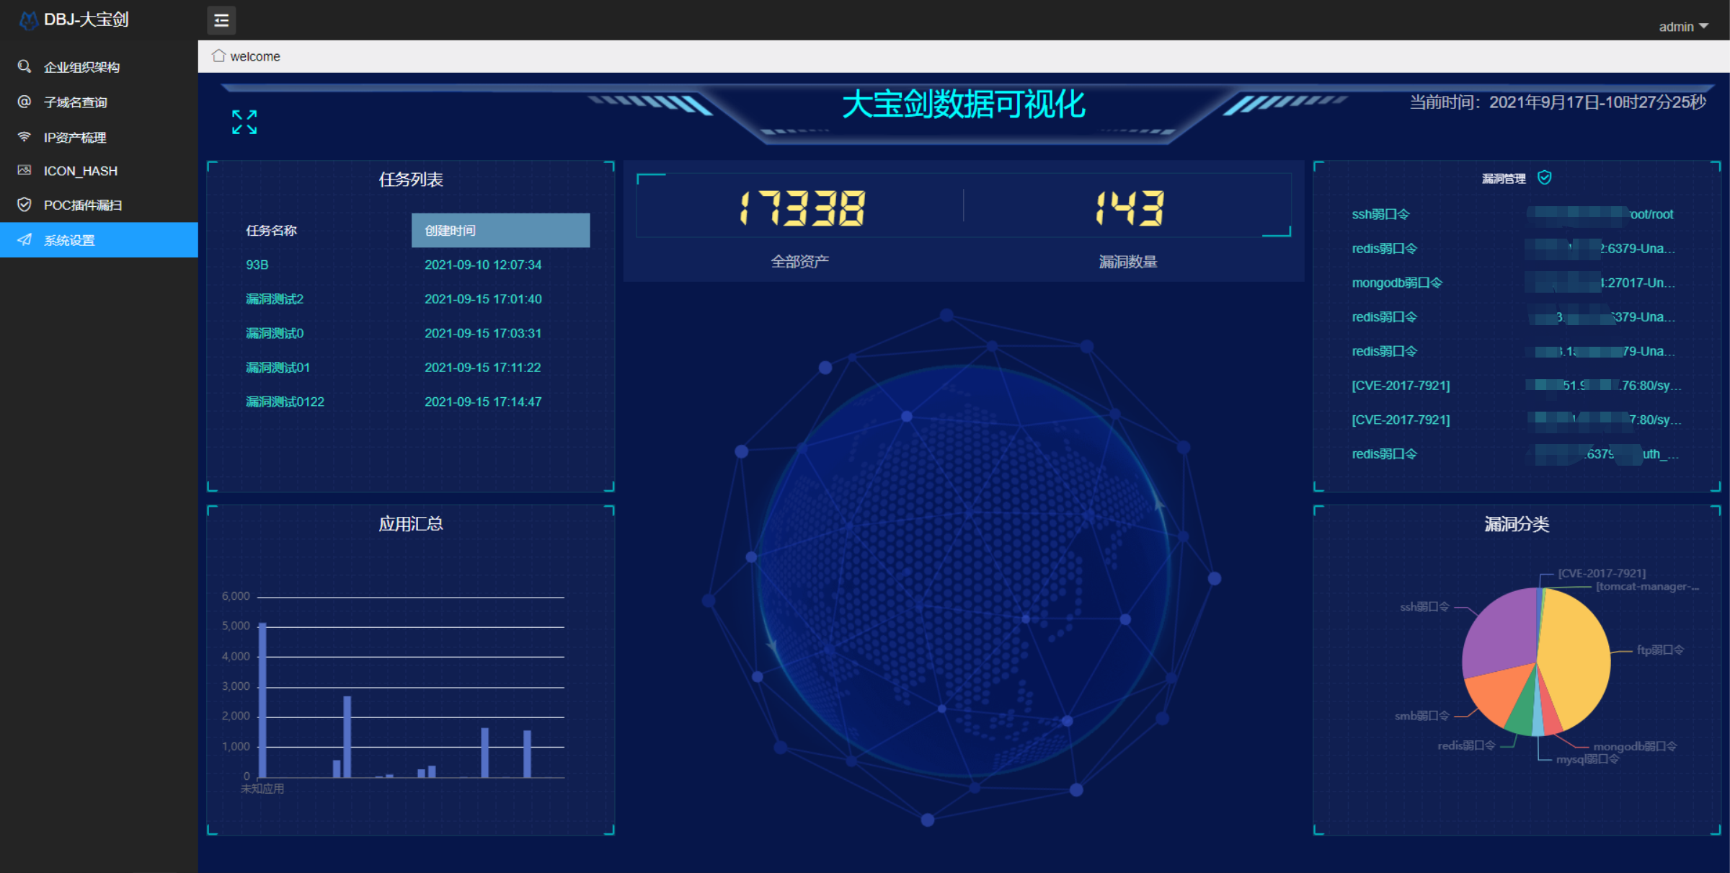Viewport: 1730px width, 873px height.
Task: Click the tallest bar for 未知应用
Action: [x=262, y=699]
